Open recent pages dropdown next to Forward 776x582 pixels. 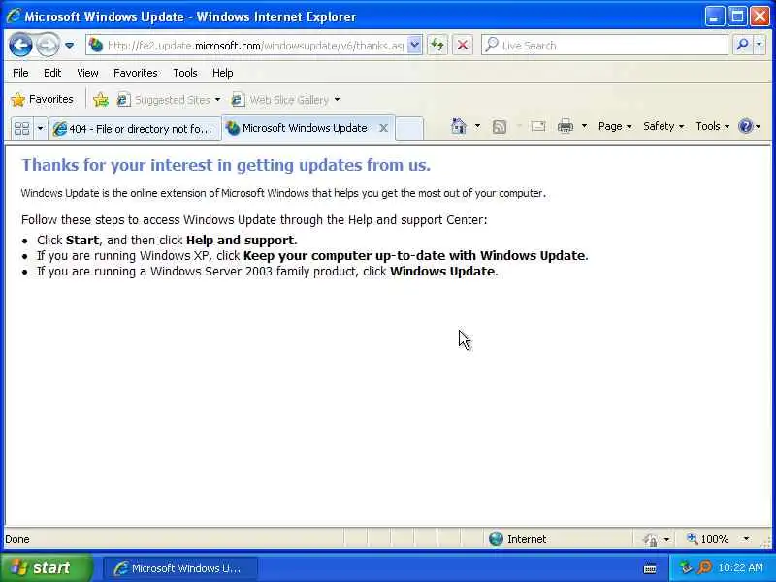tap(69, 45)
